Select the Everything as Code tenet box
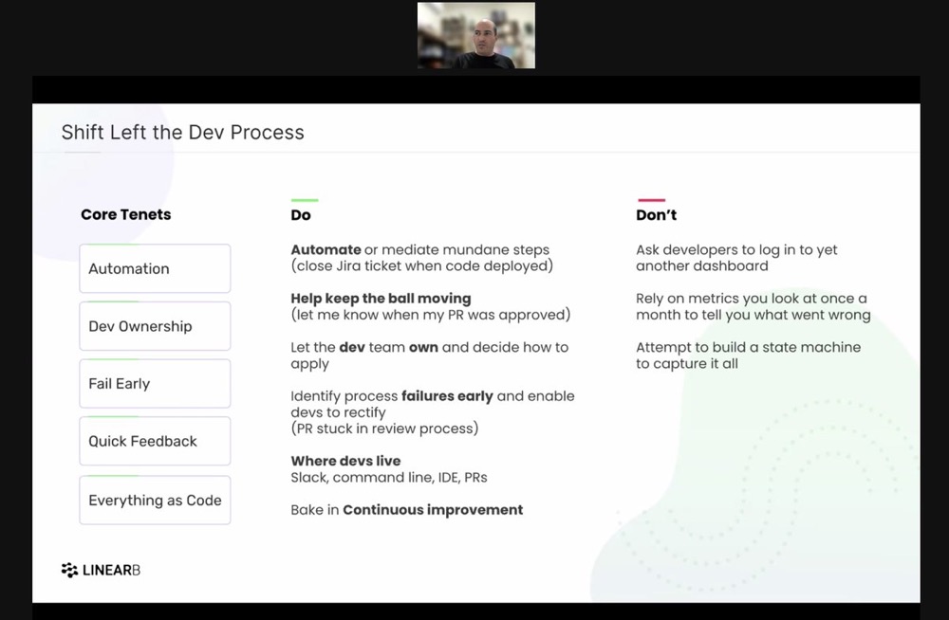The image size is (949, 620). pyautogui.click(x=155, y=501)
